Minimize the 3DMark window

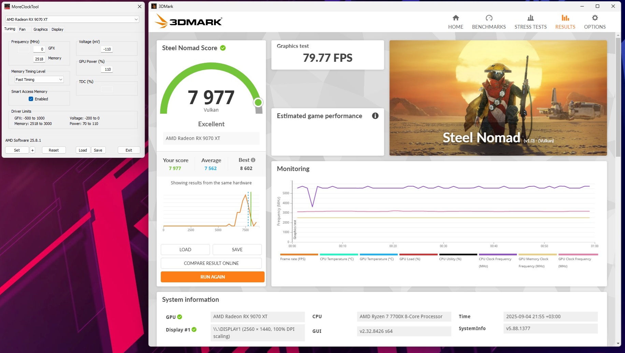point(582,6)
